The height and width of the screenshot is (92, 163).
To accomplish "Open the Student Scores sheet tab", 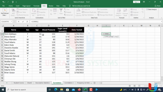I will 19,83.
